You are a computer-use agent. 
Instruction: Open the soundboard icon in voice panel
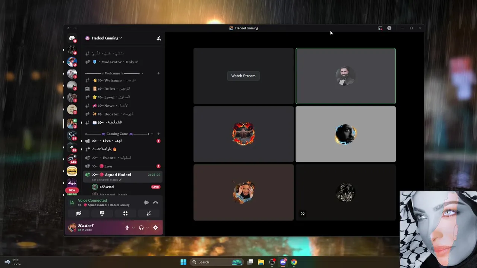pos(149,213)
